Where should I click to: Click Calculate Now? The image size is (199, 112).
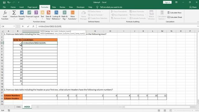(x=174, y=13)
